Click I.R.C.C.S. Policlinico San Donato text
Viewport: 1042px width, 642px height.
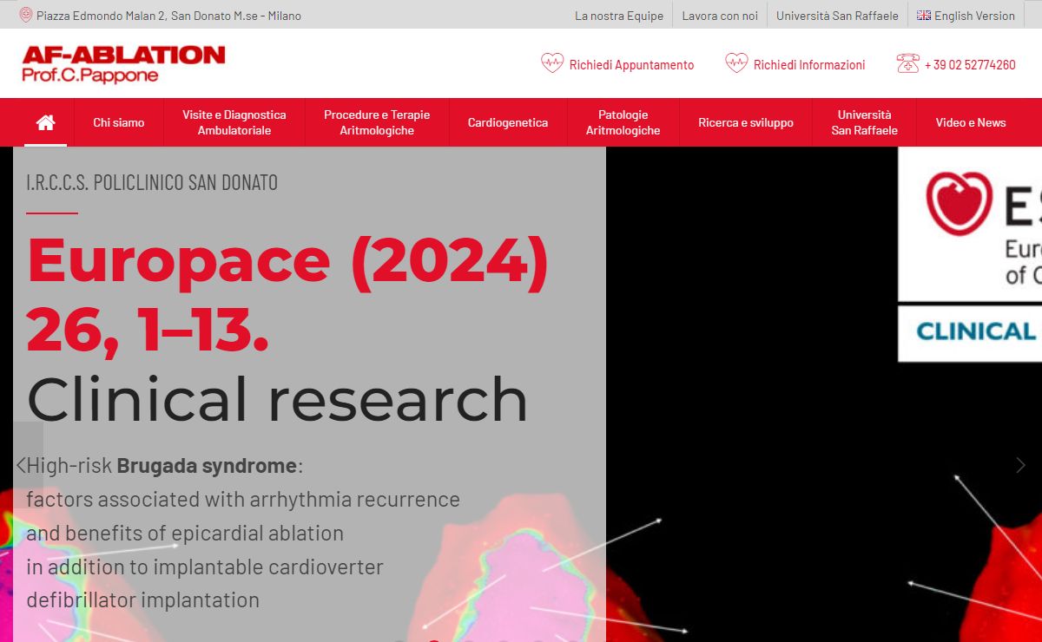[x=152, y=182]
